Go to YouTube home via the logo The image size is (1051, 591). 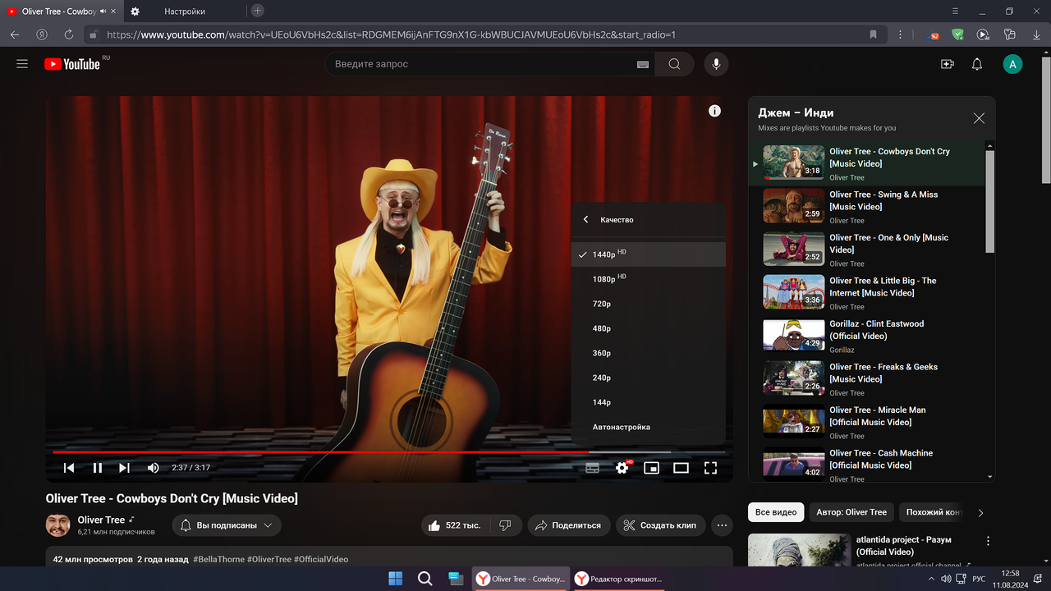tap(72, 64)
